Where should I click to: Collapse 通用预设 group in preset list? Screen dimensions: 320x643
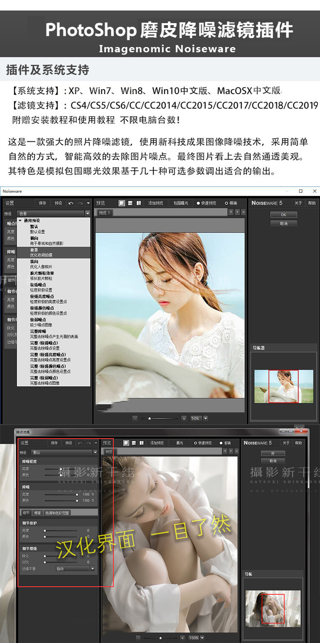(x=20, y=221)
